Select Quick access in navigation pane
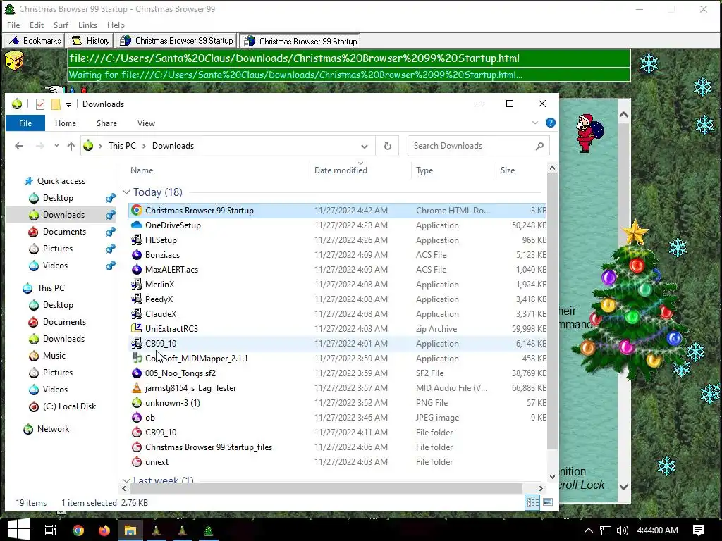This screenshot has height=541, width=722. pyautogui.click(x=61, y=181)
